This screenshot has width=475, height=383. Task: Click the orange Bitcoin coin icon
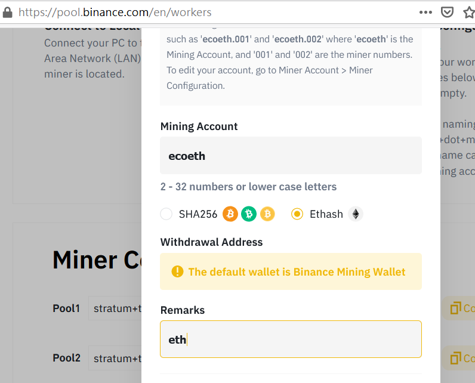coord(230,214)
